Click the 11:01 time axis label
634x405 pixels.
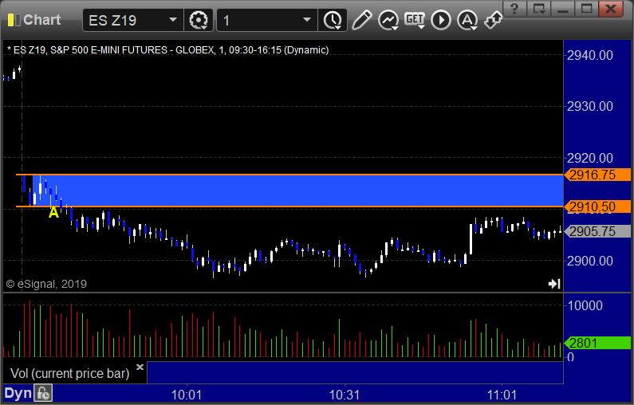click(502, 395)
